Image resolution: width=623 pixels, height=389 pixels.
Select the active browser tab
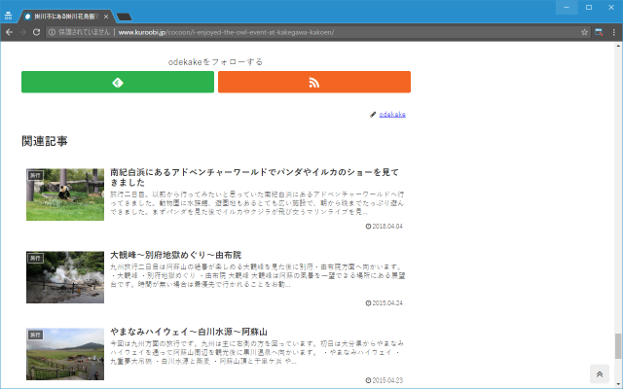(66, 17)
